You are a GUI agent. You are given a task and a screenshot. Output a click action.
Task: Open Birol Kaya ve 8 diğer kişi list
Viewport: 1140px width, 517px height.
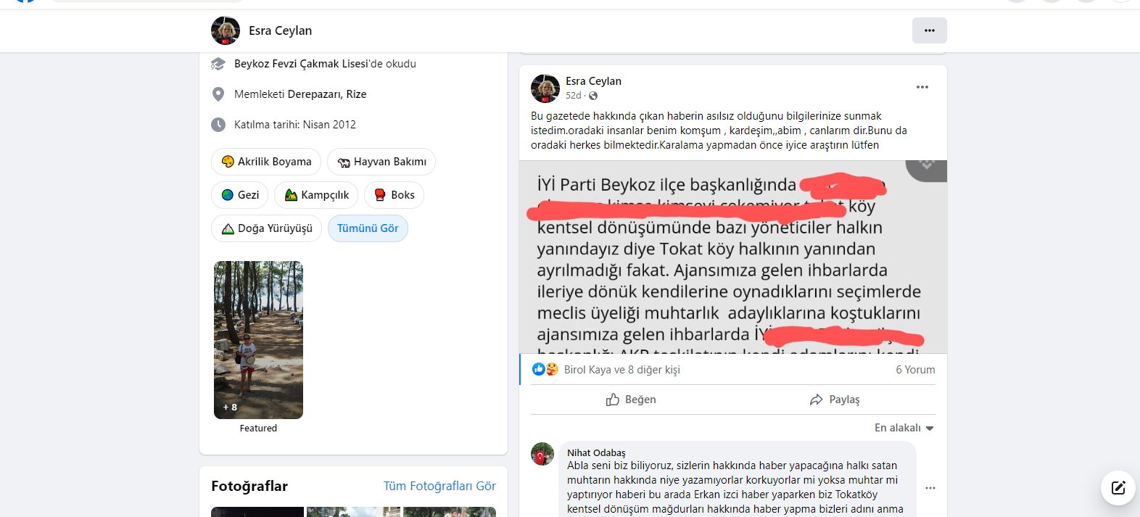(x=622, y=370)
